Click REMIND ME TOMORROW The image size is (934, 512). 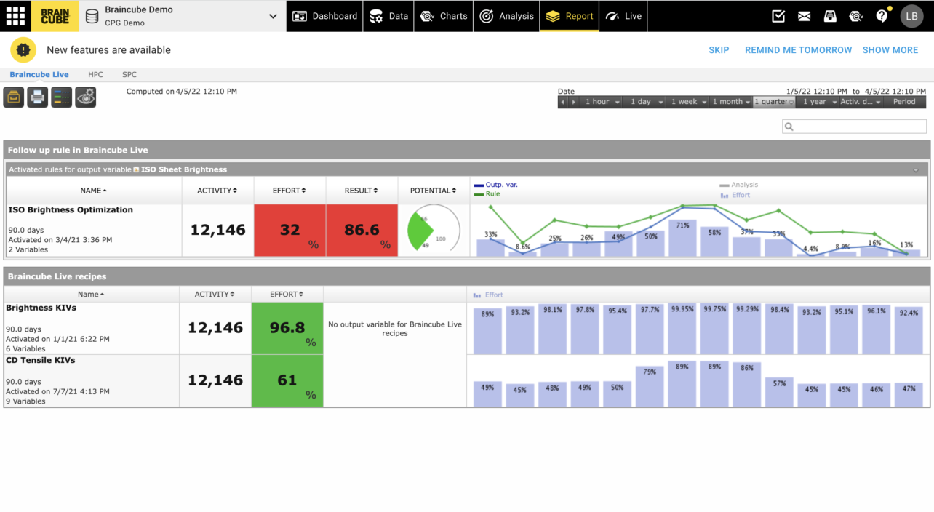pos(798,50)
